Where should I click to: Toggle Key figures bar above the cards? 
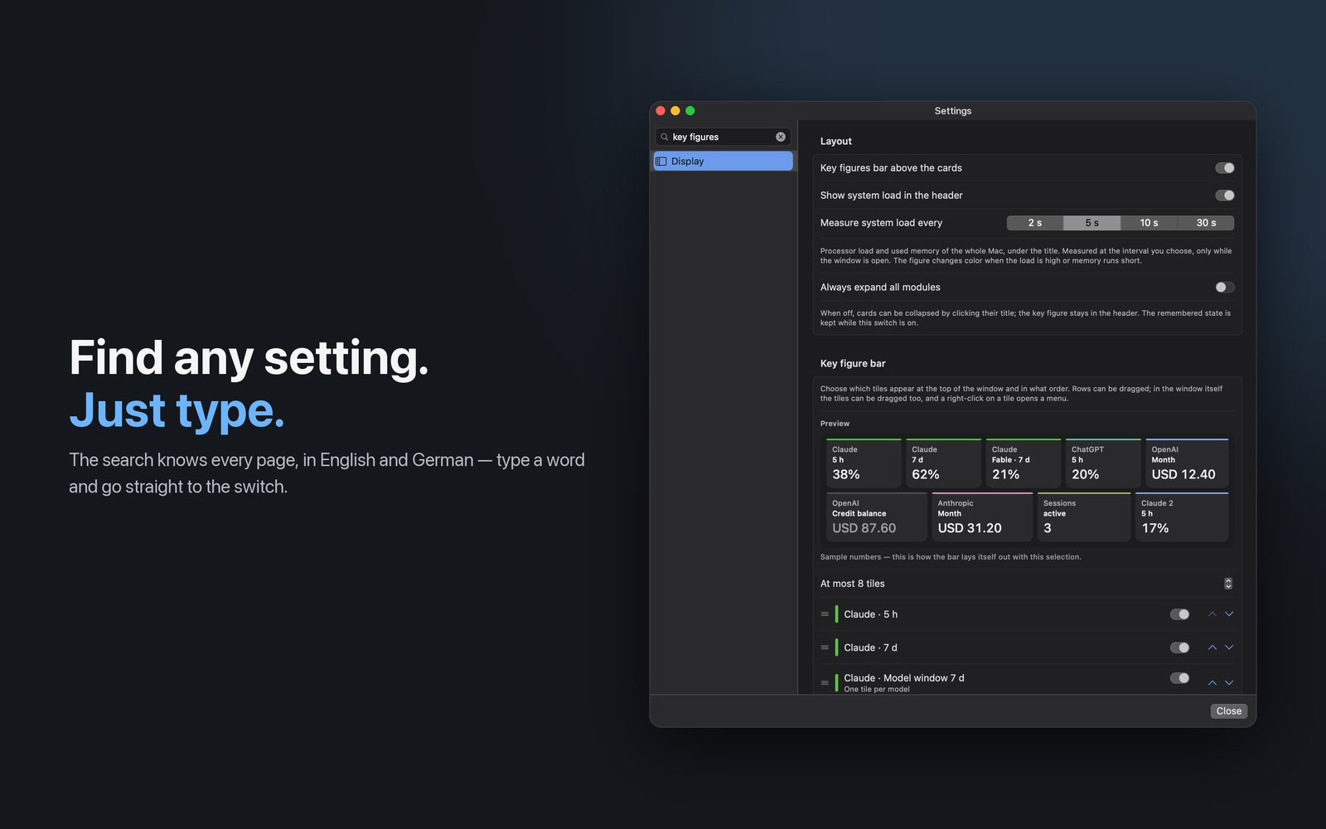pos(1225,167)
